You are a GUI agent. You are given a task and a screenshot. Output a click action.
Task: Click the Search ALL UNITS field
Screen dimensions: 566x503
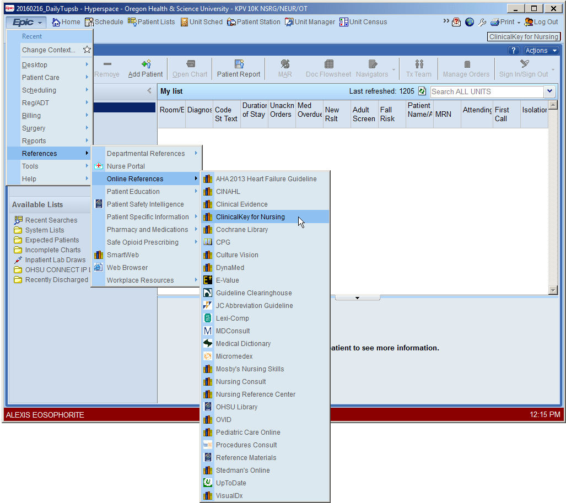point(487,91)
